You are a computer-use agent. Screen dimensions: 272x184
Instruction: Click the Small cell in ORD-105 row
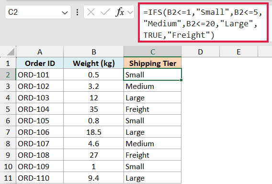[153, 120]
